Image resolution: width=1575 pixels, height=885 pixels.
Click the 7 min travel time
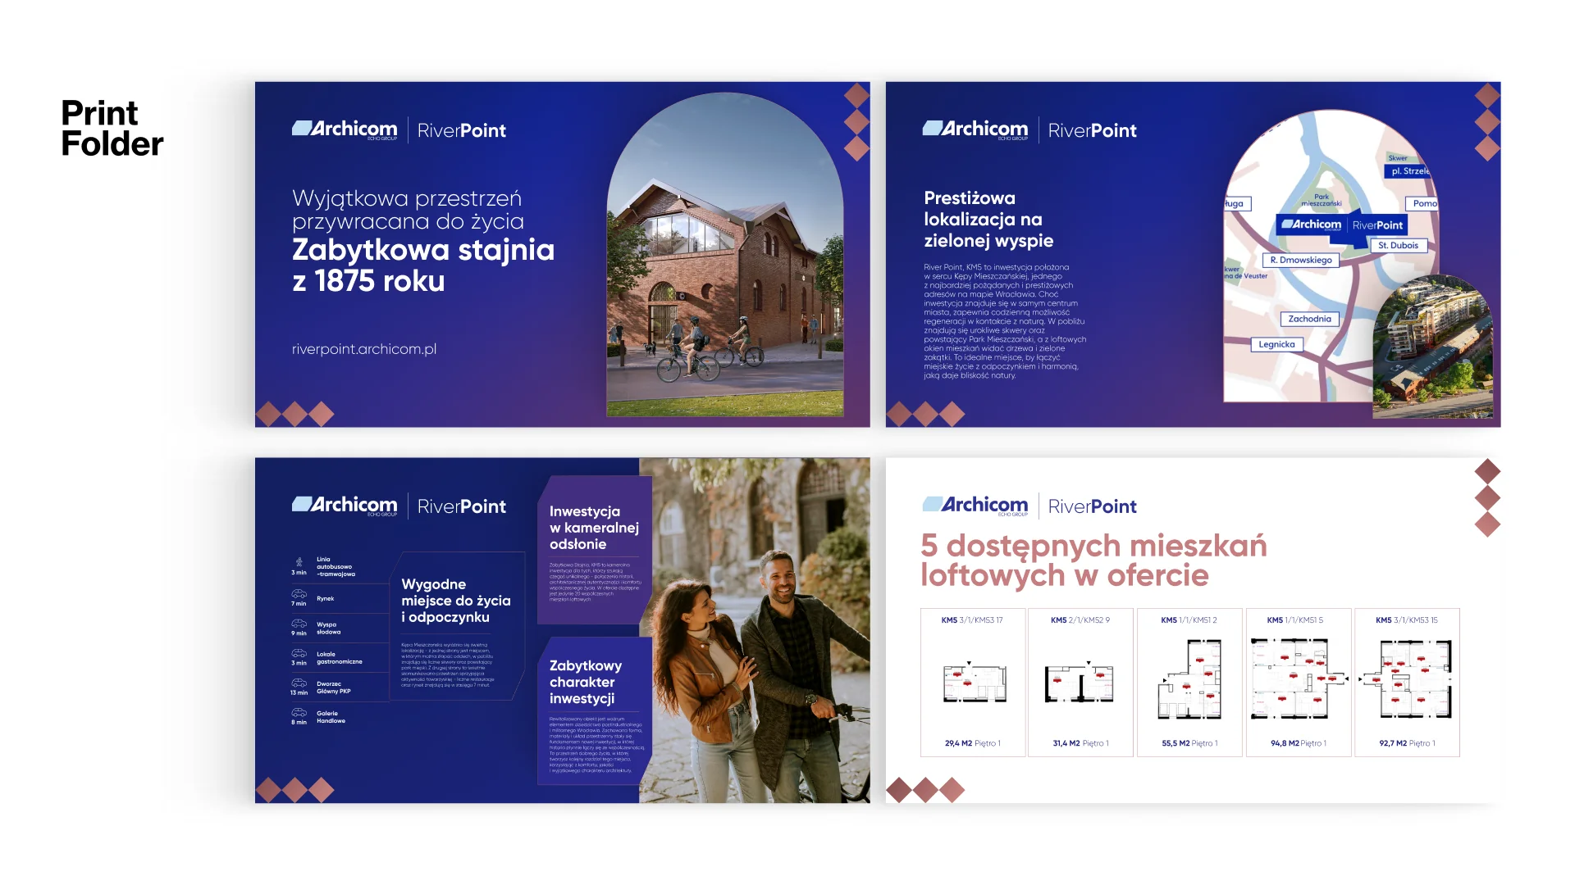[x=299, y=604]
